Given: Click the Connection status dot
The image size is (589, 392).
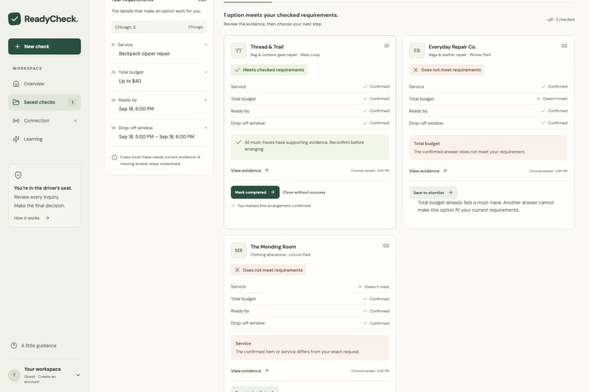Looking at the screenshot, I should [x=75, y=120].
